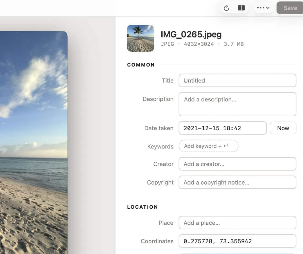Click the Copyright notice field
Screen dimensions: 303x254
[x=237, y=183]
